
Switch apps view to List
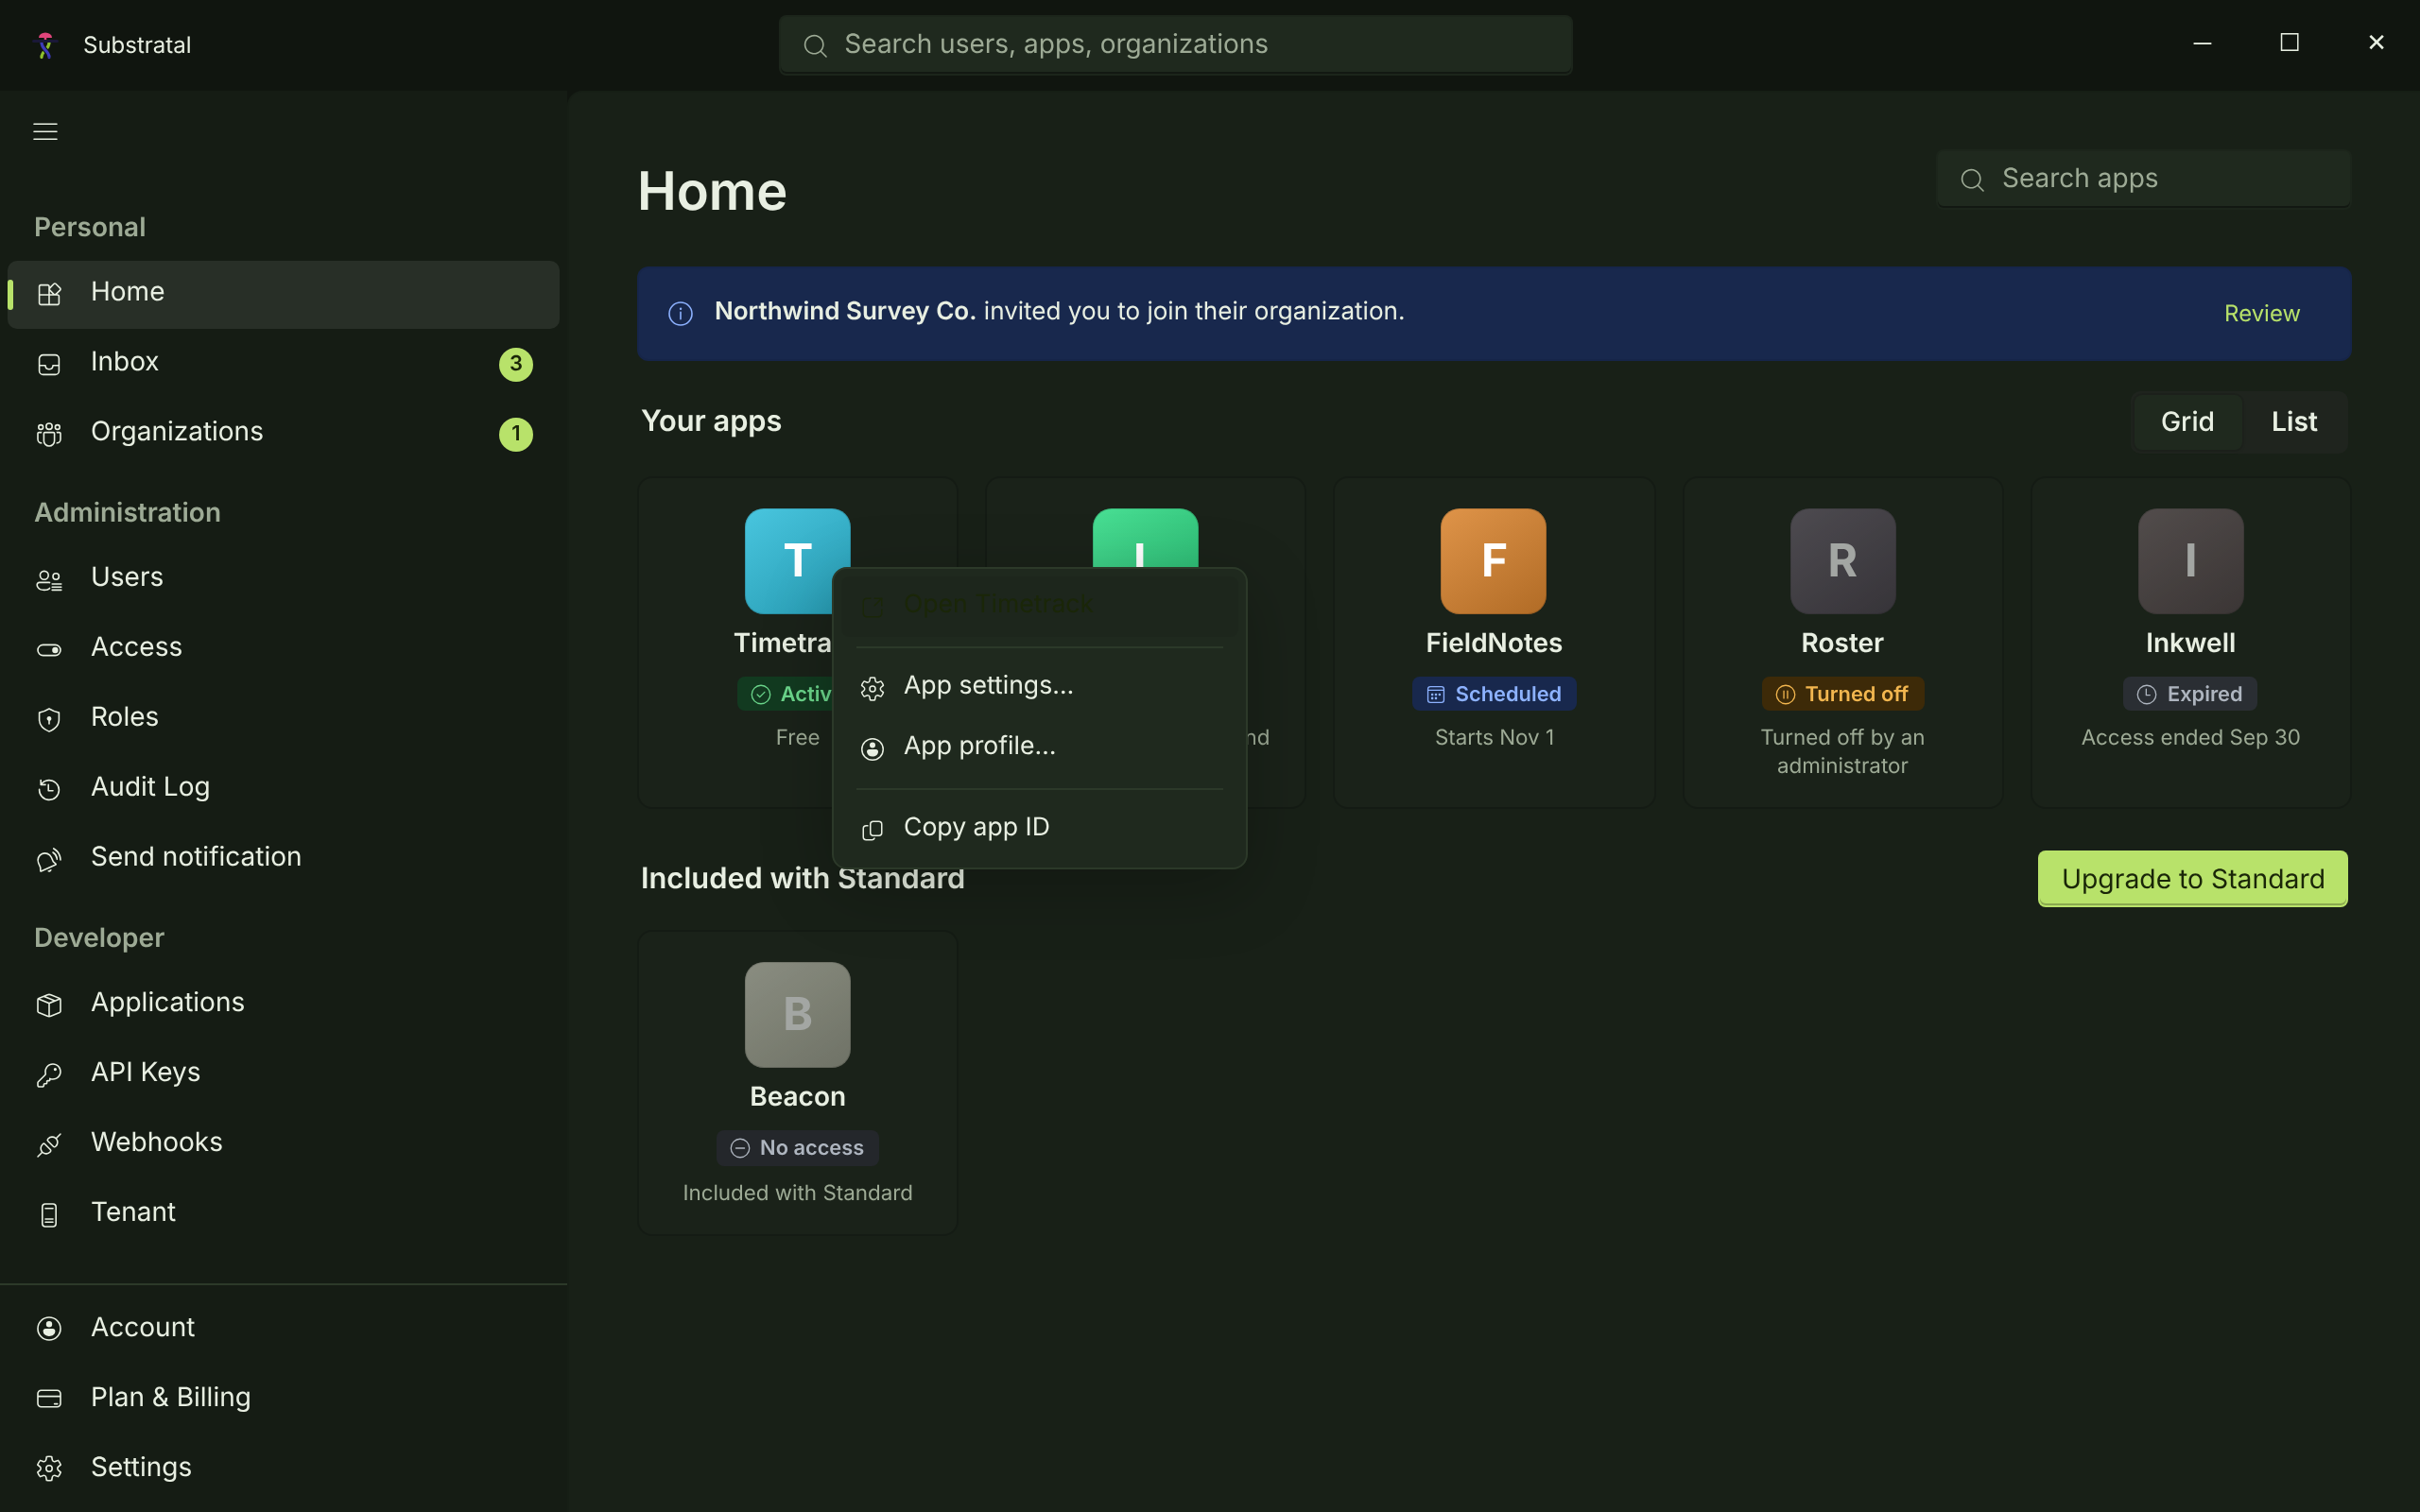click(2293, 422)
